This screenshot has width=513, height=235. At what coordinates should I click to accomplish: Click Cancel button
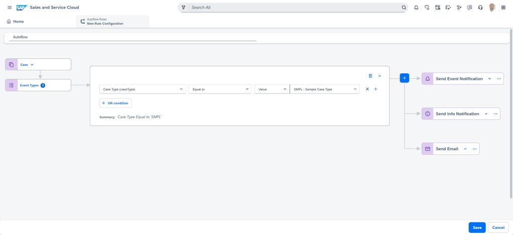click(498, 227)
